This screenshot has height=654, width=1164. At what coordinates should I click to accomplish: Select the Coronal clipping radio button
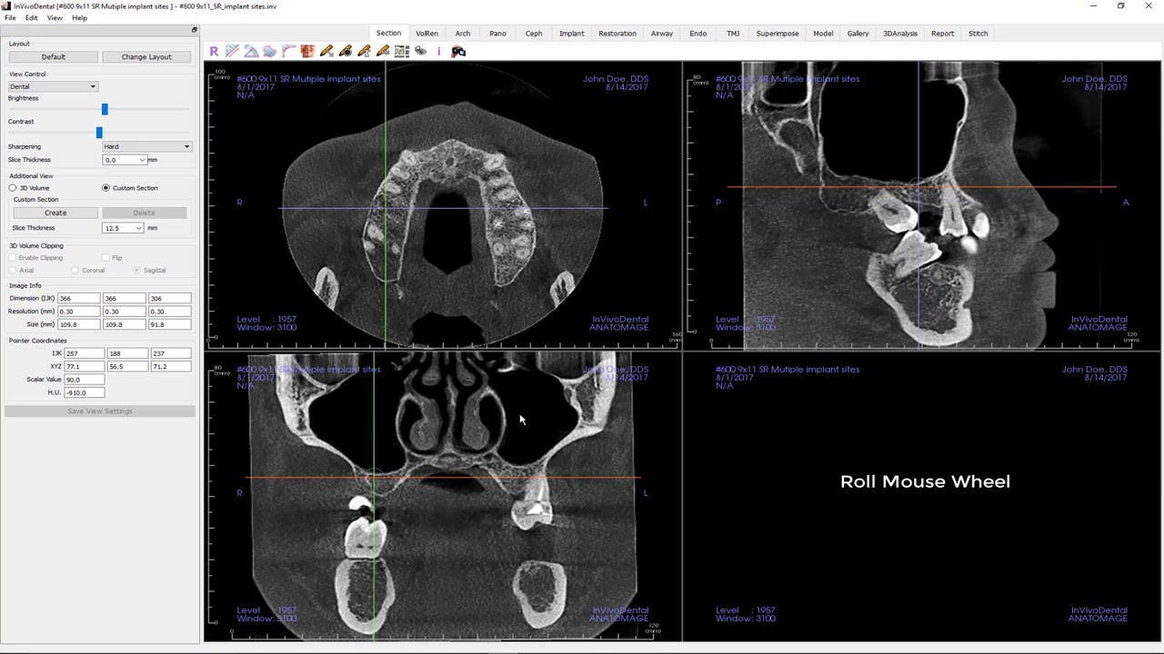pos(75,271)
